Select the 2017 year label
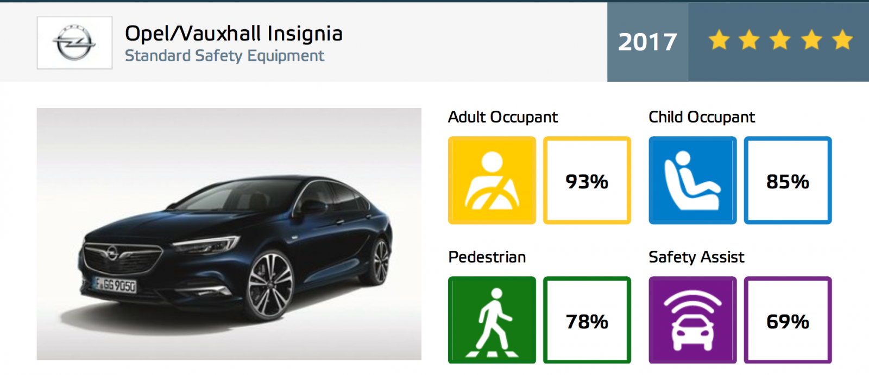The height and width of the screenshot is (375, 869). click(647, 42)
